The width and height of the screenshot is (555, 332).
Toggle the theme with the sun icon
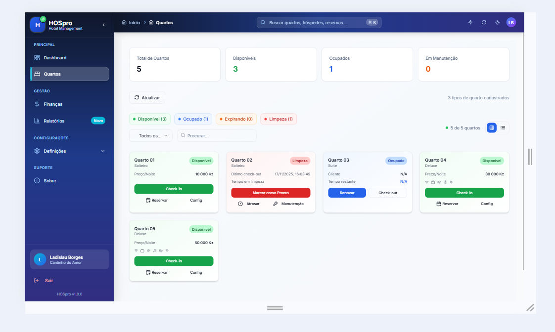pyautogui.click(x=497, y=22)
